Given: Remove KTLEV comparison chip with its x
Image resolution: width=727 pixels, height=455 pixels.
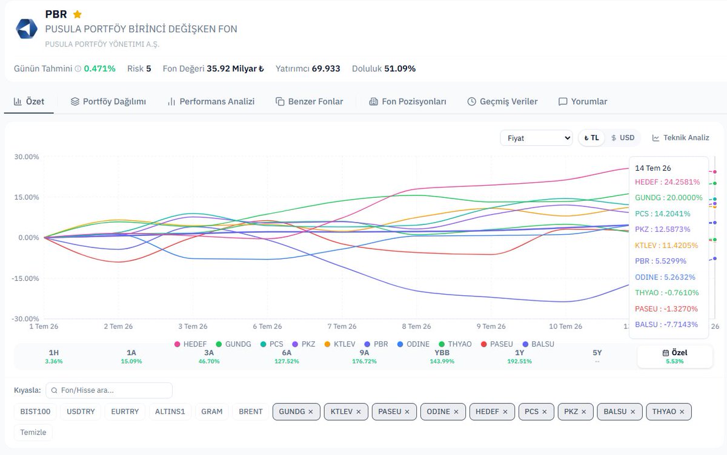Looking at the screenshot, I should tap(359, 411).
